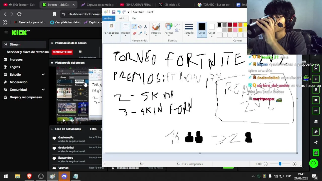Image resolution: width=322 pixels, height=181 pixels.
Task: Select Color 1 foreground swatch
Action: pos(202,30)
